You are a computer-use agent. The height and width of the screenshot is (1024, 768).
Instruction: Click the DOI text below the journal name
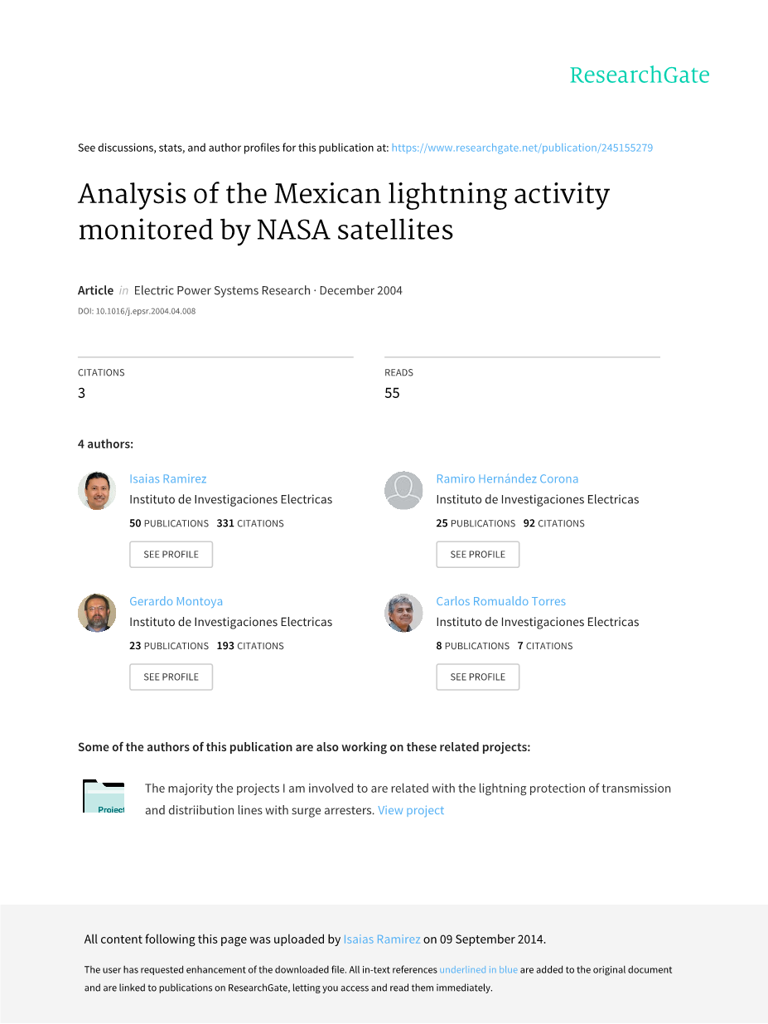[137, 312]
